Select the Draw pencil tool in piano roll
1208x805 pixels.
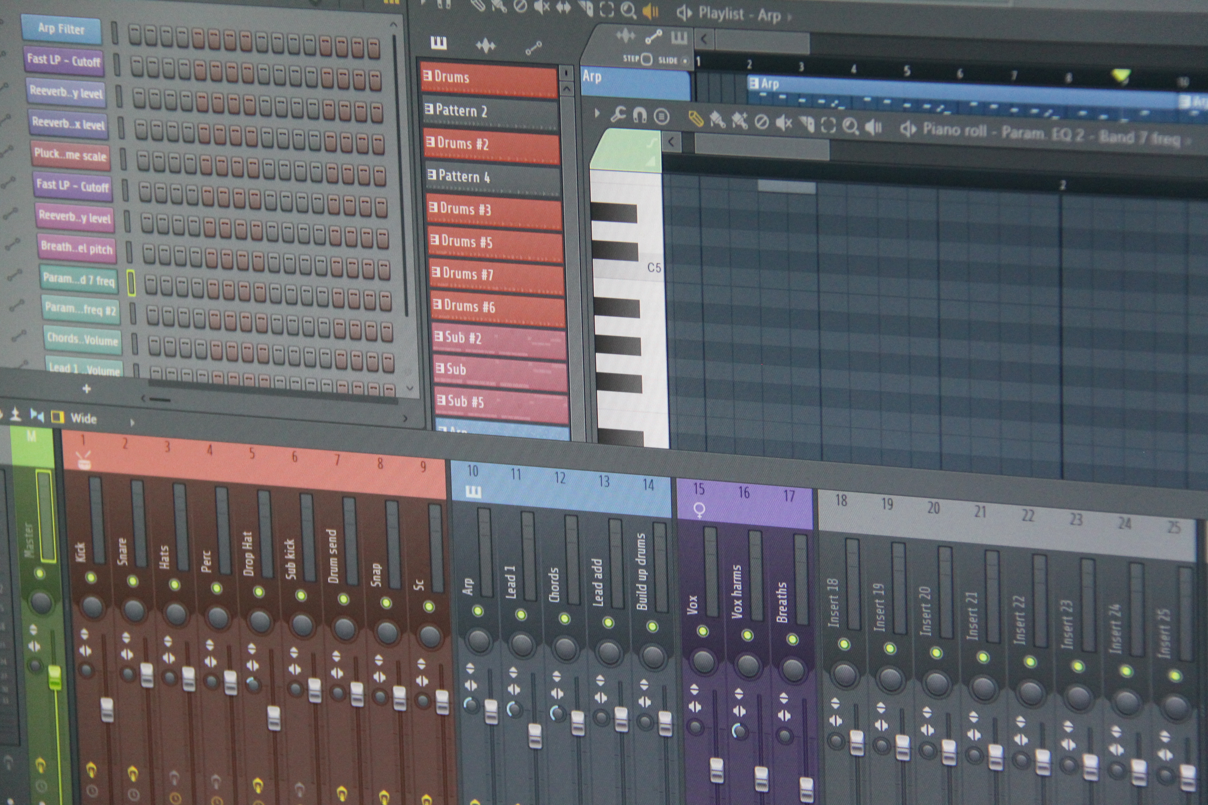pos(696,119)
